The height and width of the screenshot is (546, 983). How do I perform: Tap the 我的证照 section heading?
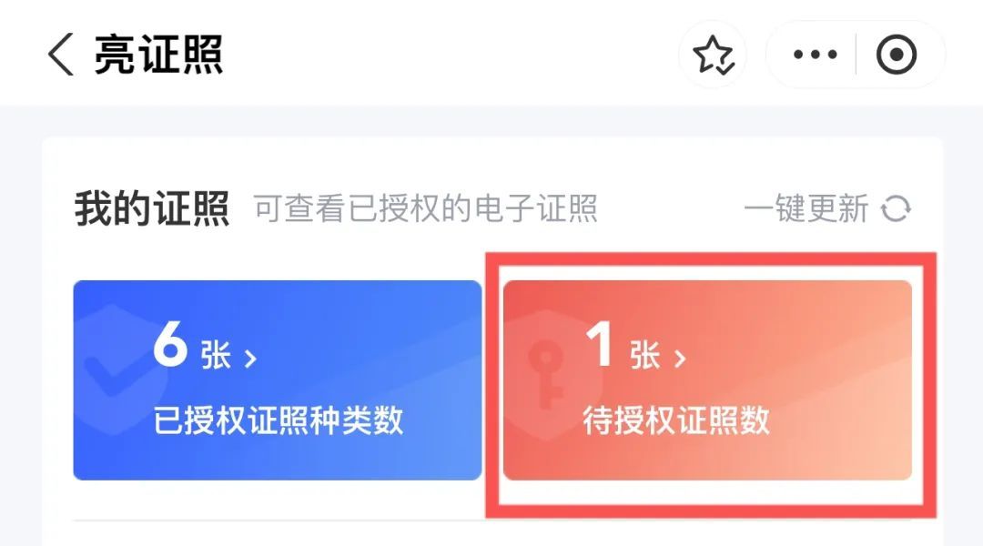pyautogui.click(x=152, y=208)
